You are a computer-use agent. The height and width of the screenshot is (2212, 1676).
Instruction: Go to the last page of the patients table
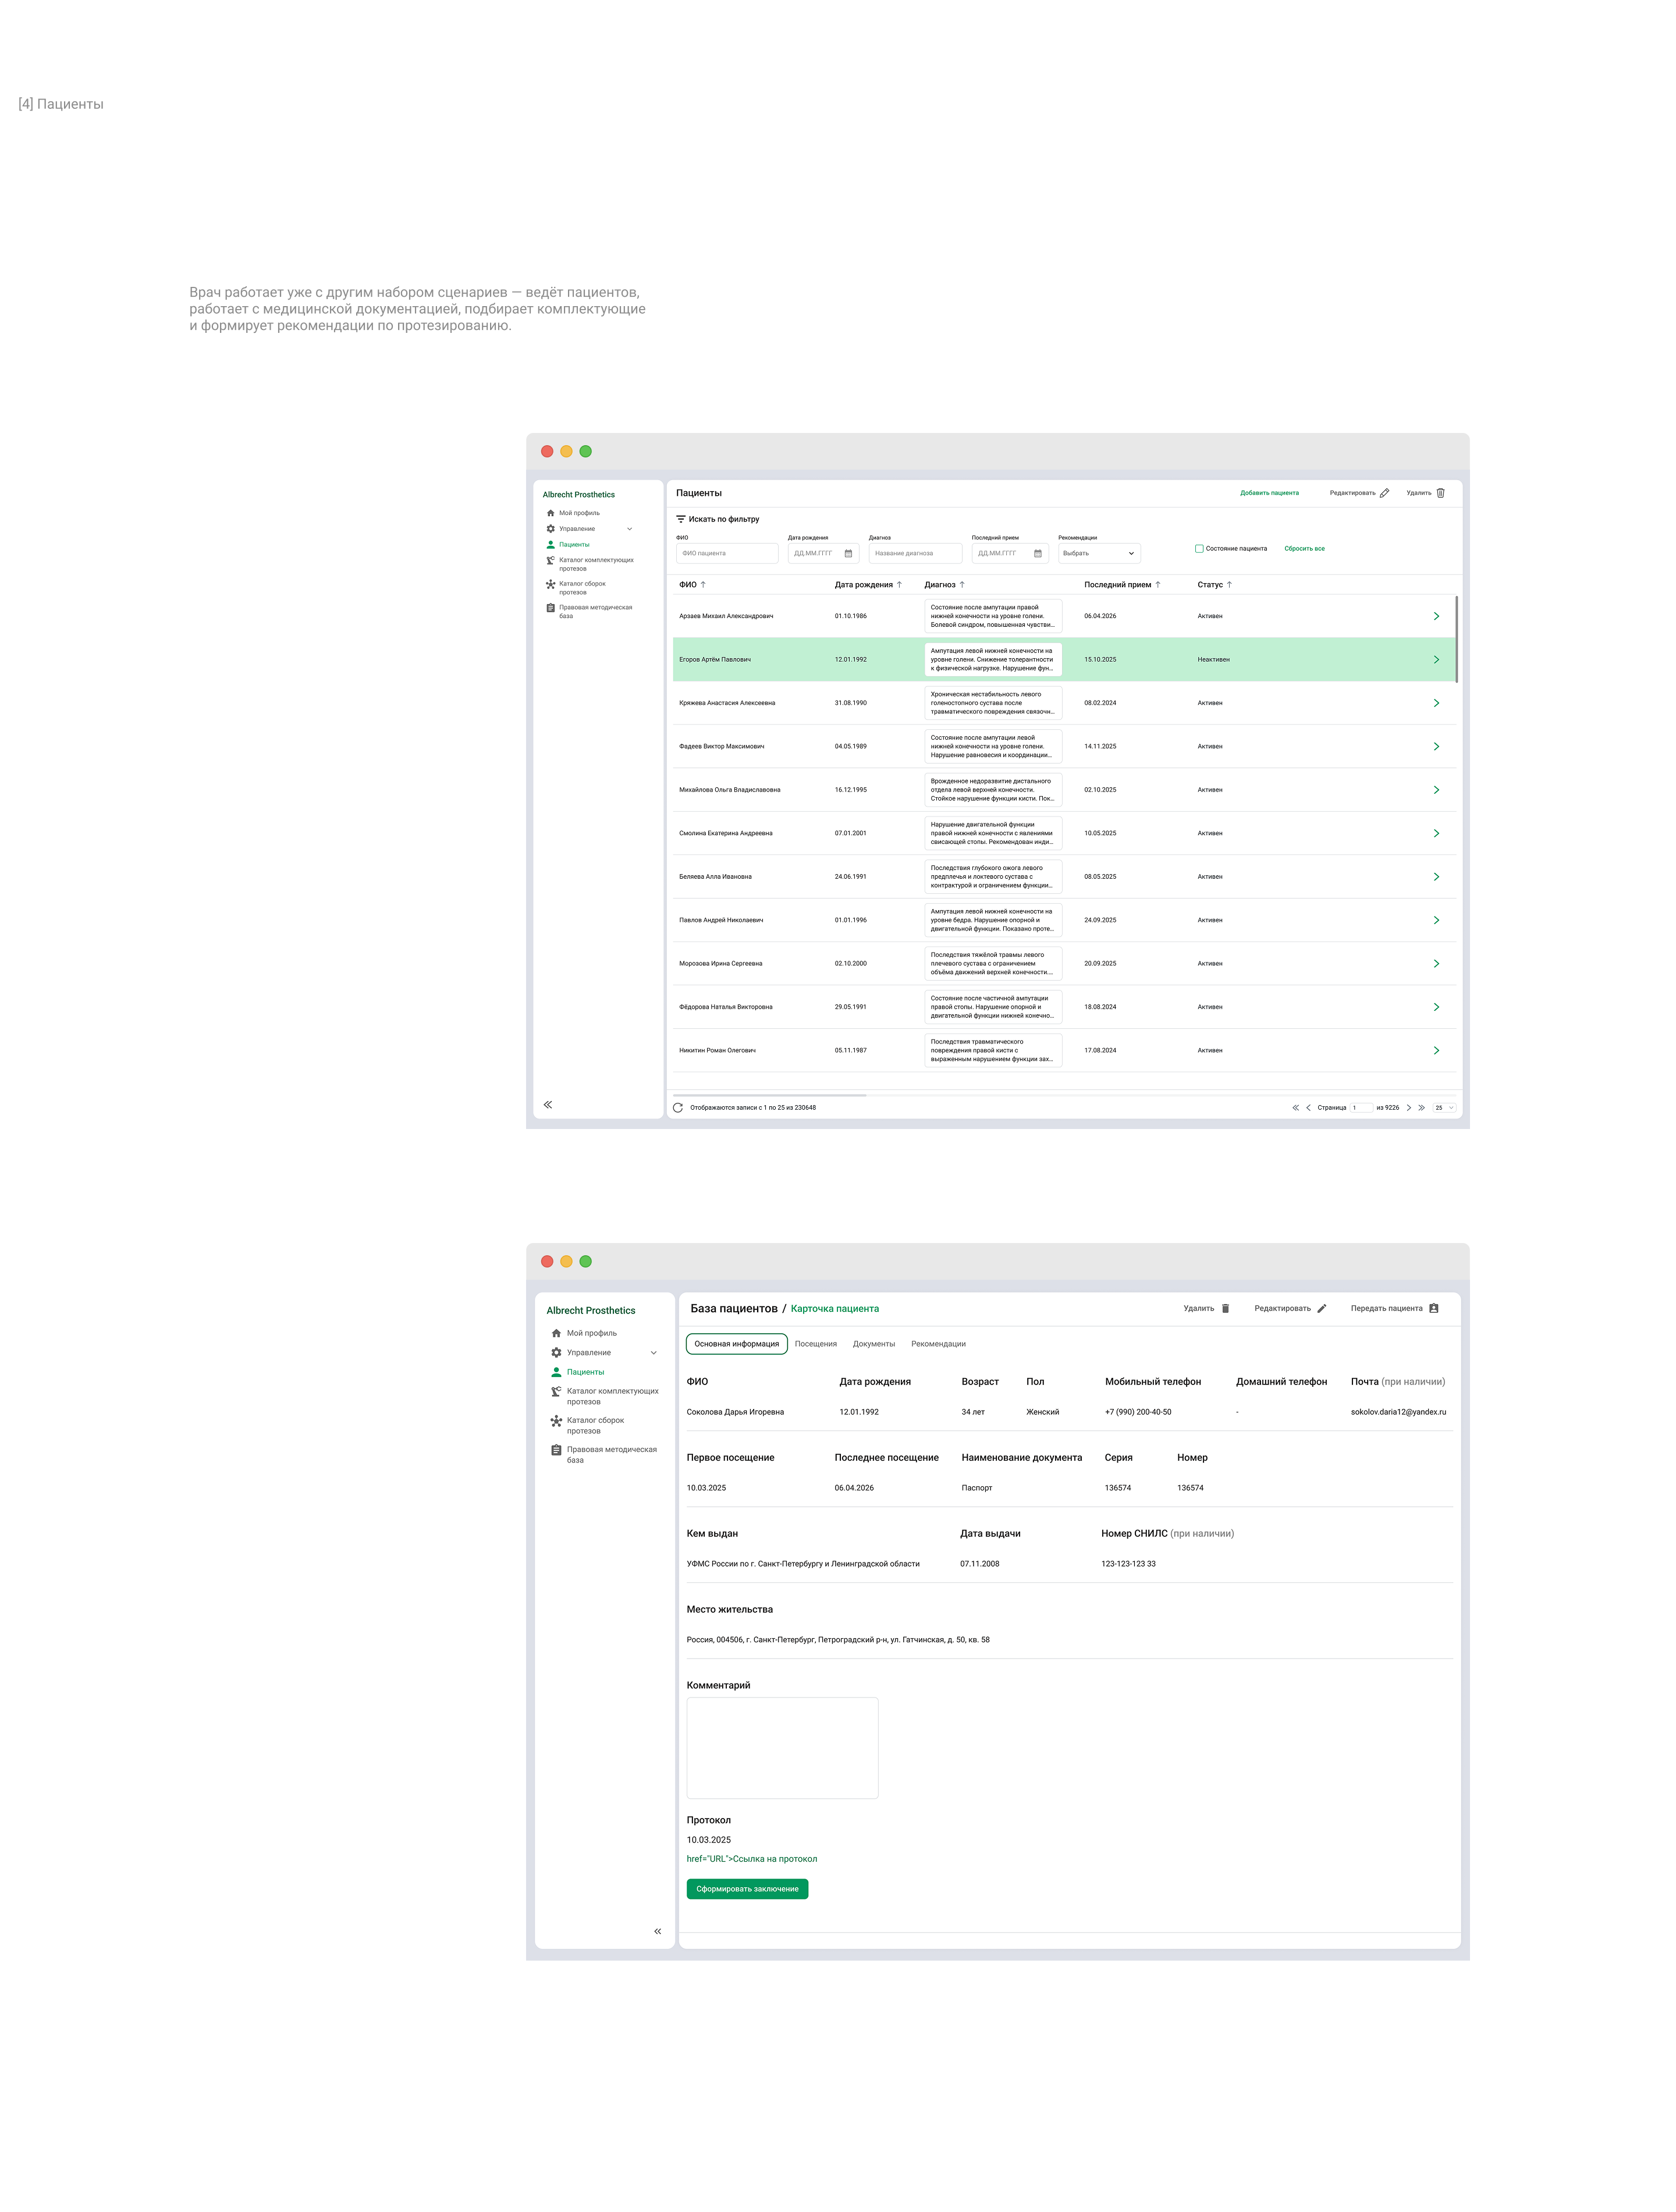click(x=1421, y=1107)
